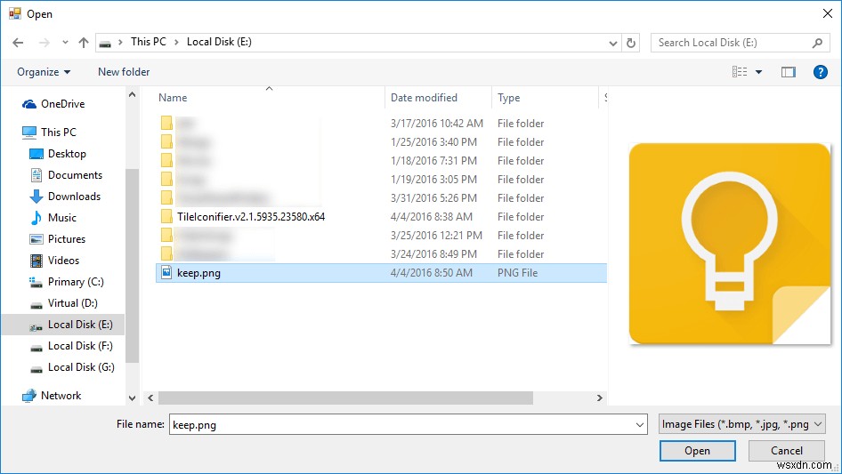Click the Videos film icon

click(36, 261)
